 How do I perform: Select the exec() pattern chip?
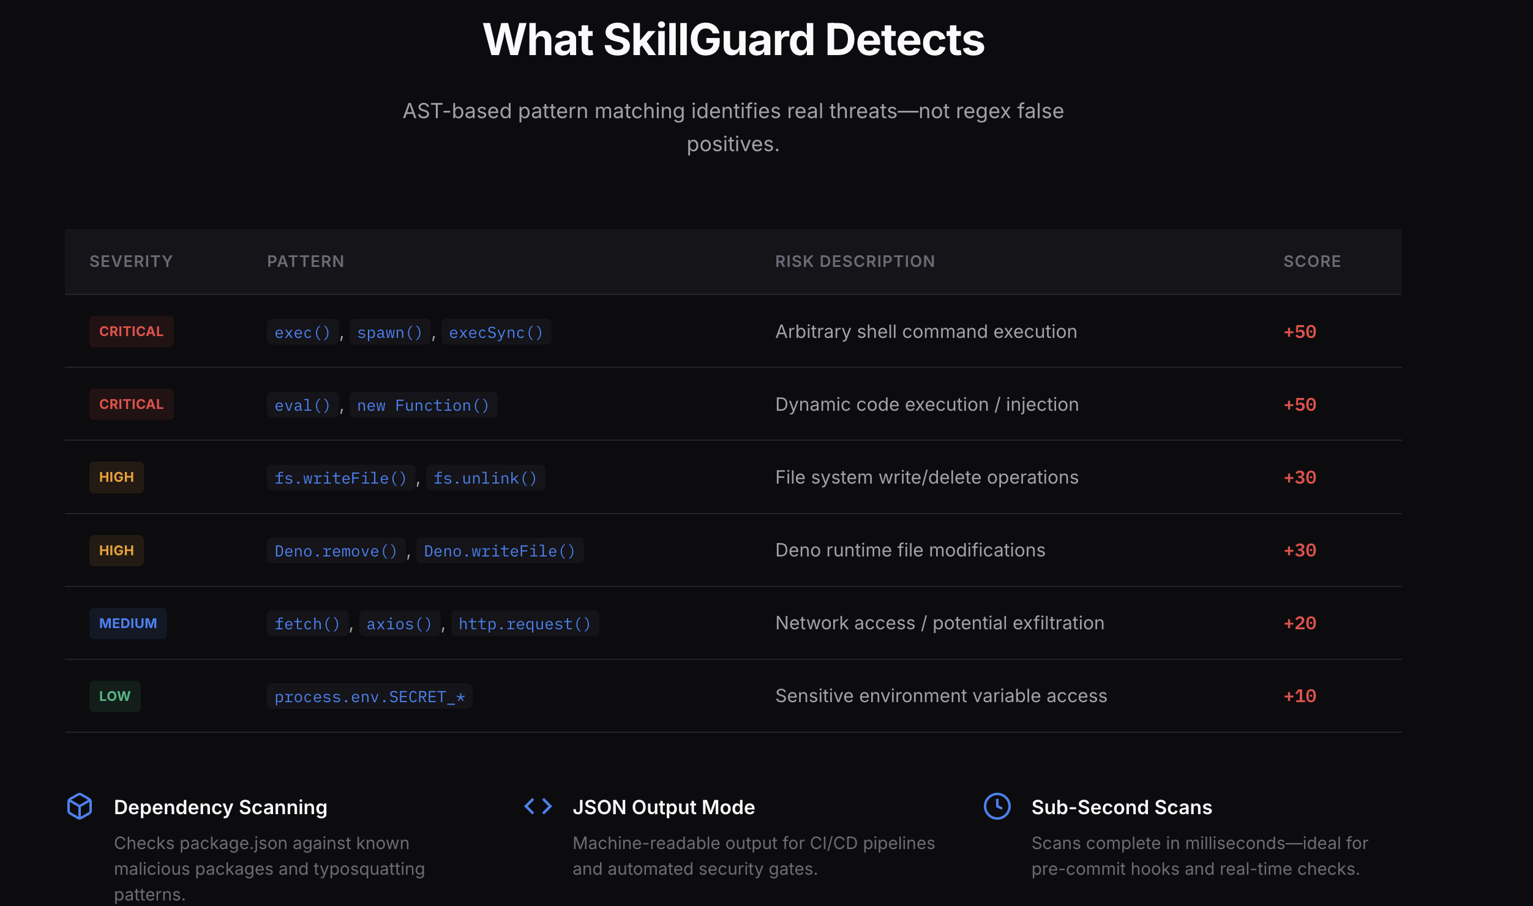(302, 332)
